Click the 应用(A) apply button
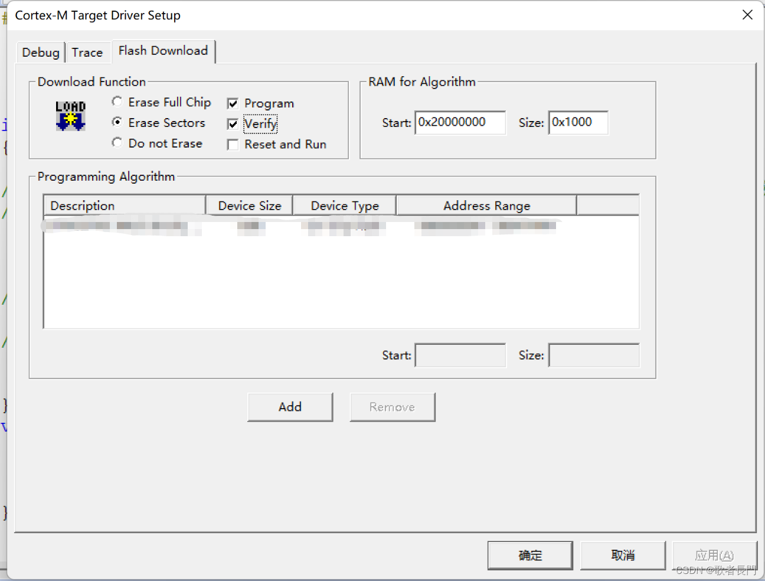Image resolution: width=765 pixels, height=581 pixels. [x=715, y=555]
